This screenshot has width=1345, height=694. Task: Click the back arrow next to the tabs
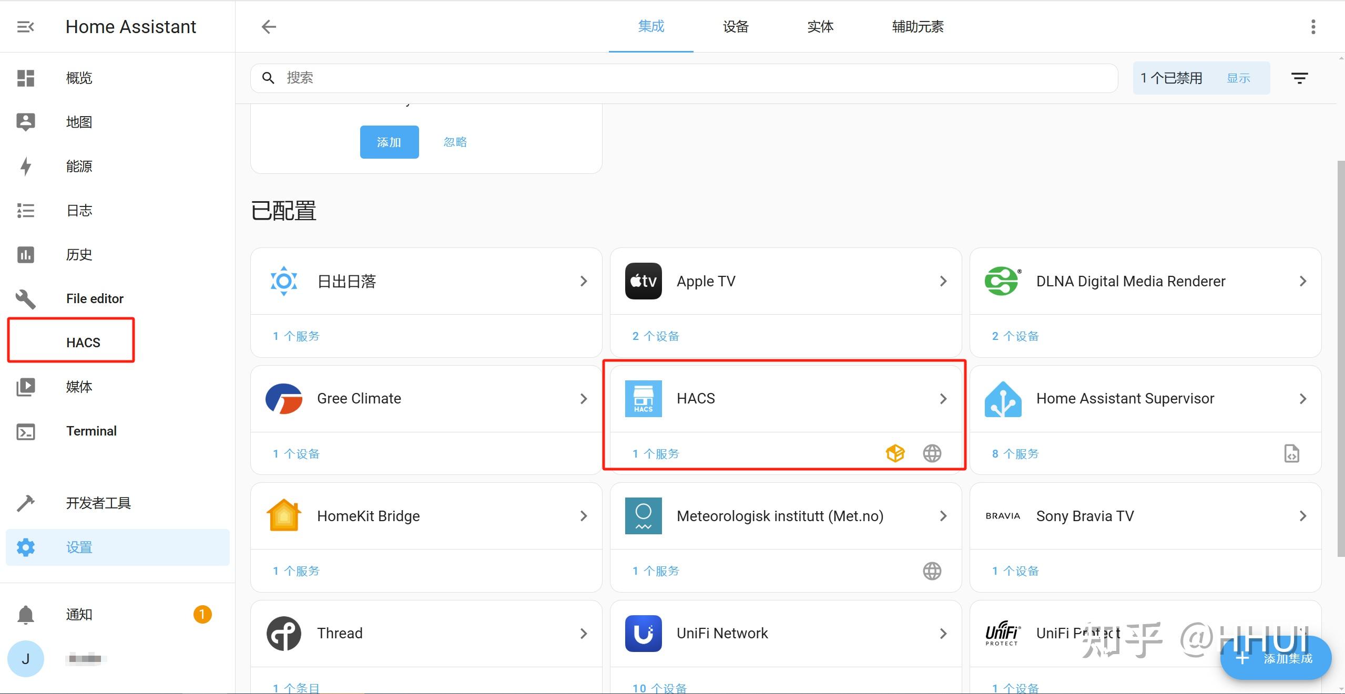pos(268,26)
